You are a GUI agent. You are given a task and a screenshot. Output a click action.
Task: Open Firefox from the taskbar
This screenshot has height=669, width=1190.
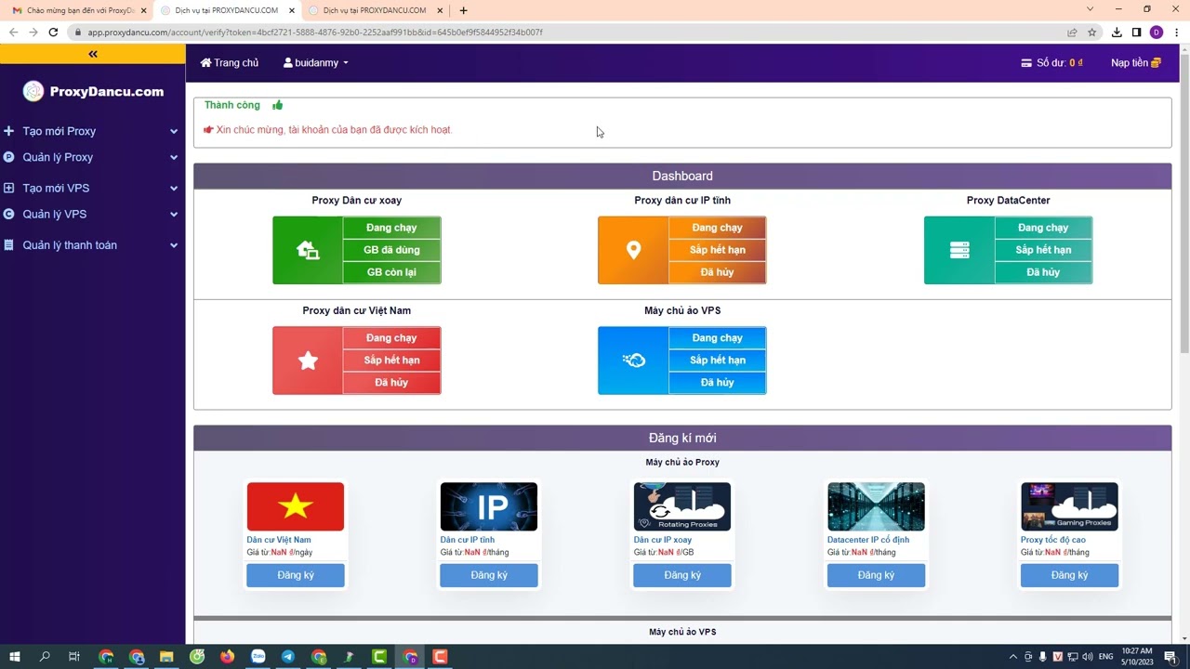tap(228, 657)
